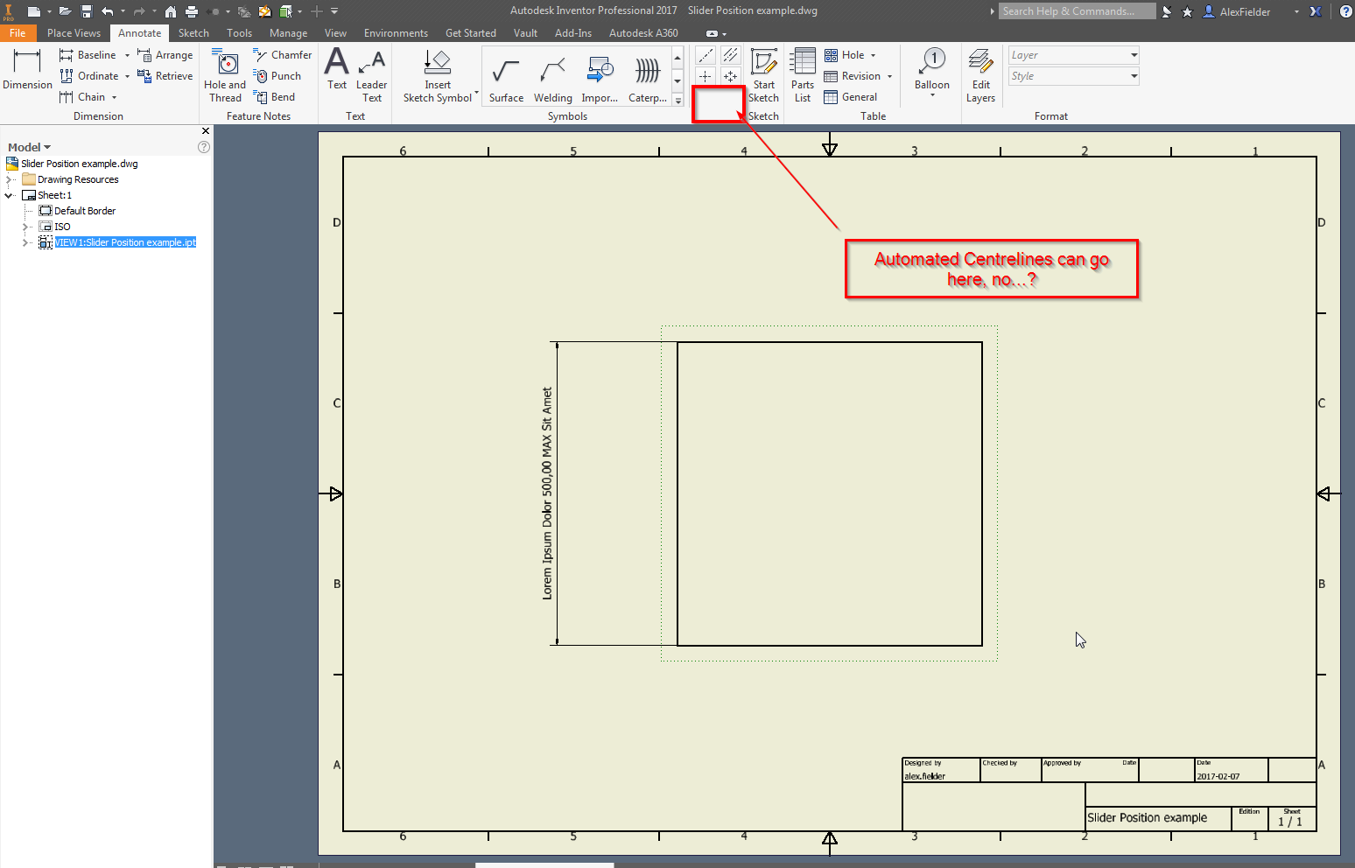Screen dimensions: 1355x868
Task: Expand the Baseline dimension dropdown
Action: (125, 54)
